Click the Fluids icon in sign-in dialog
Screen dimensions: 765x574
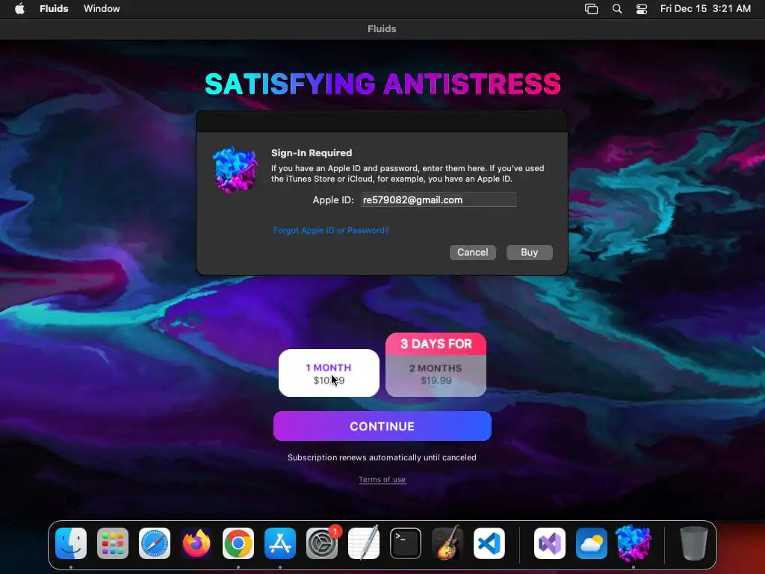pos(235,170)
